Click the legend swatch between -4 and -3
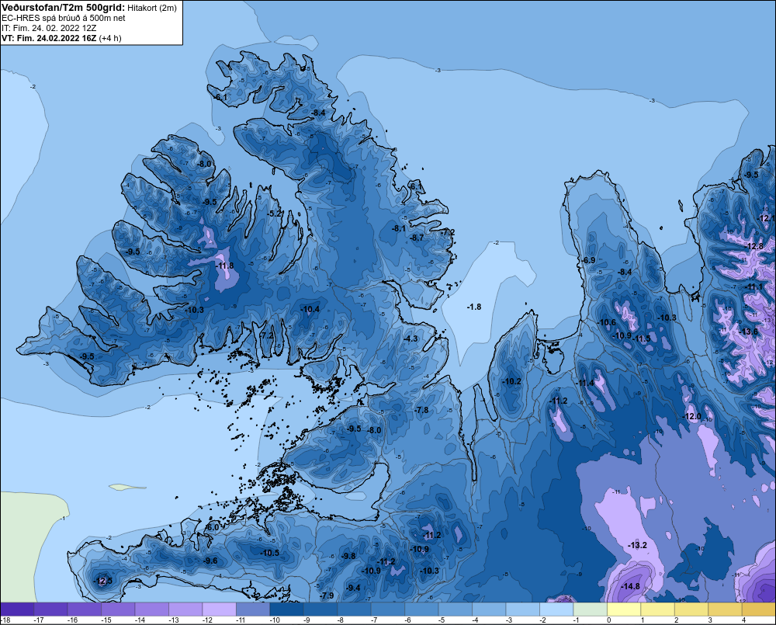The width and height of the screenshot is (776, 625). point(488,609)
